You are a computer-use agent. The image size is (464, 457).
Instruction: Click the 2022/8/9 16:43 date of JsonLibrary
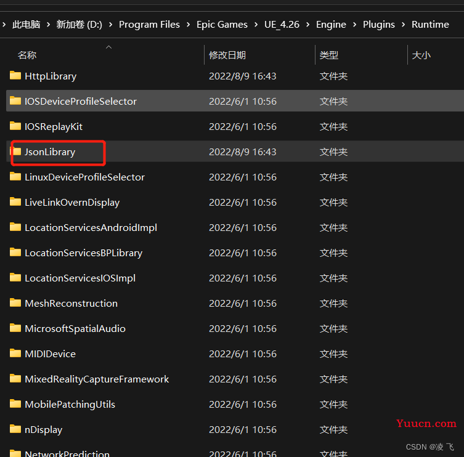[243, 152]
